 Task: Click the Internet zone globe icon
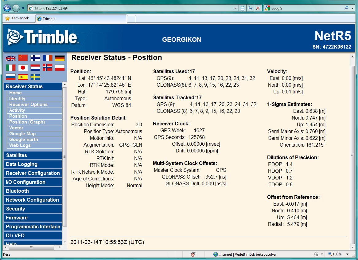pyautogui.click(x=216, y=254)
